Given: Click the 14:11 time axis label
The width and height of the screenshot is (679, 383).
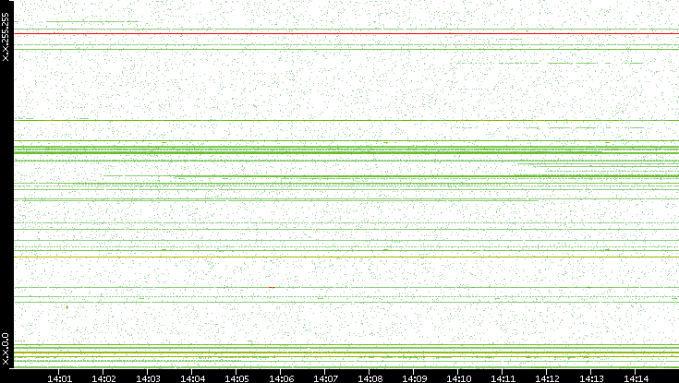Looking at the screenshot, I should point(503,378).
